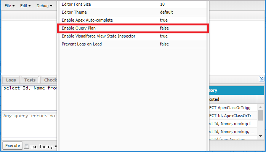Tick the Use Tooling API checkbox
This screenshot has width=266, height=152.
pyautogui.click(x=26, y=146)
